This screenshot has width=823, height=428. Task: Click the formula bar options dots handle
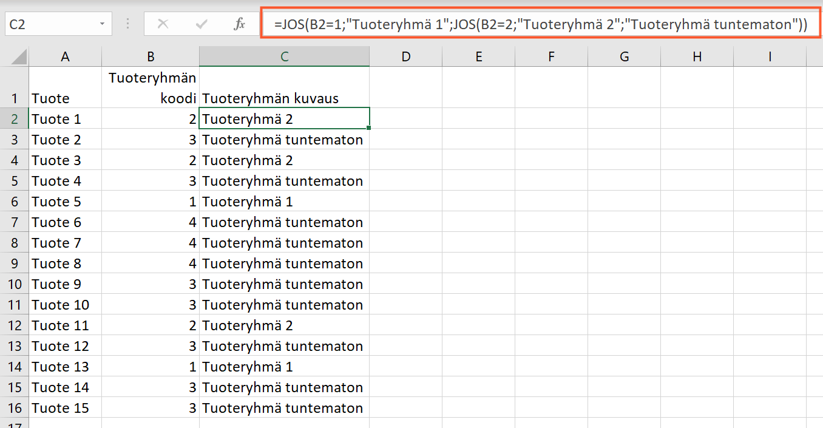click(x=128, y=24)
